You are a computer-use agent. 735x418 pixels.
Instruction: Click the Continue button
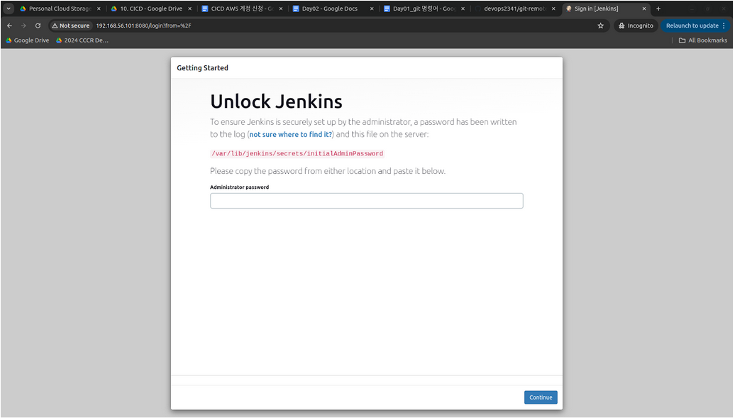tap(541, 397)
